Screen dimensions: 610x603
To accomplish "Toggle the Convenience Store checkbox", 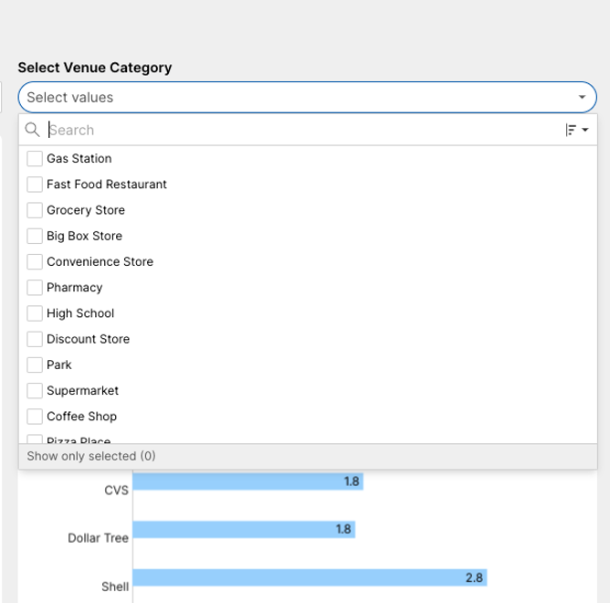I will pos(35,261).
